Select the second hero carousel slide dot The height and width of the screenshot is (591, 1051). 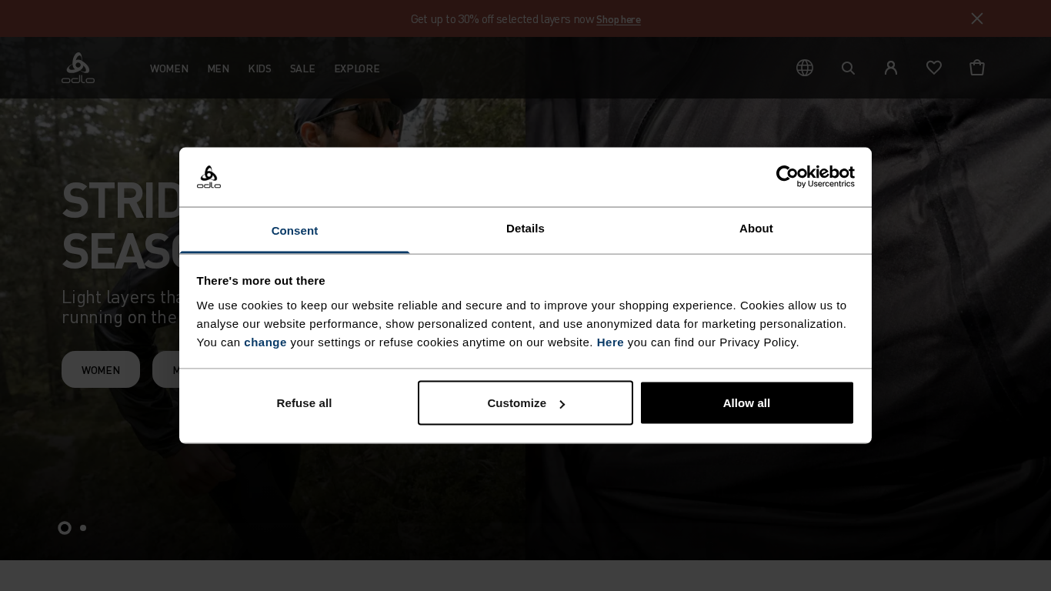[83, 528]
